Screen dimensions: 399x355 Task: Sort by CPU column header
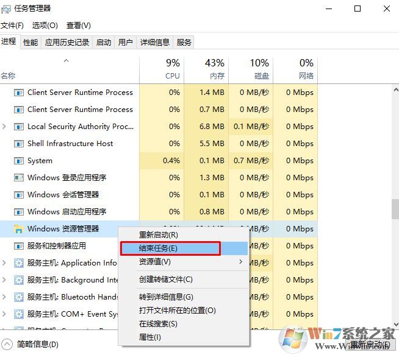[162, 70]
